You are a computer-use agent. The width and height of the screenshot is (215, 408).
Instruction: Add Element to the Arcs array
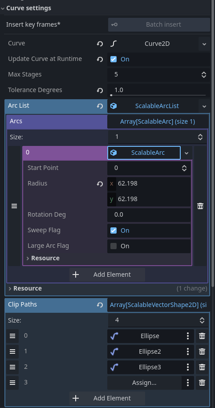coord(107,275)
